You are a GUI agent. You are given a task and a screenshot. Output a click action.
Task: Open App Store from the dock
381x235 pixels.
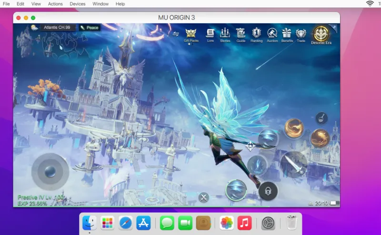click(143, 223)
